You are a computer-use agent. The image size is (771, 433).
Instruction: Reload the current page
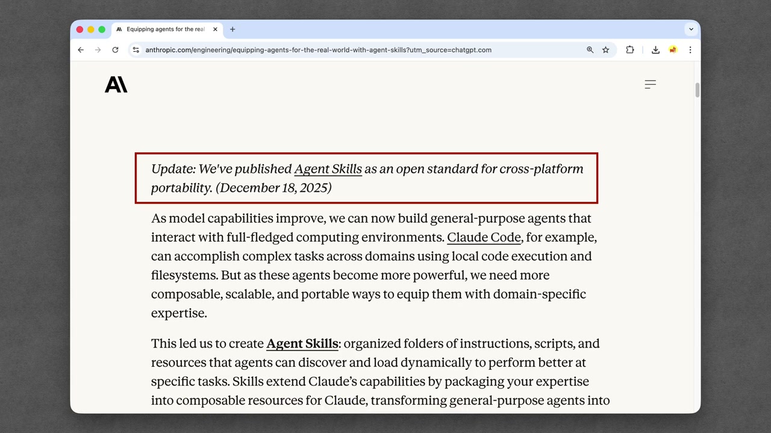(x=115, y=50)
